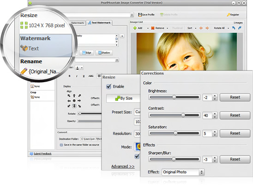
Task: Click the green Add plus icon
Action: click(135, 28)
